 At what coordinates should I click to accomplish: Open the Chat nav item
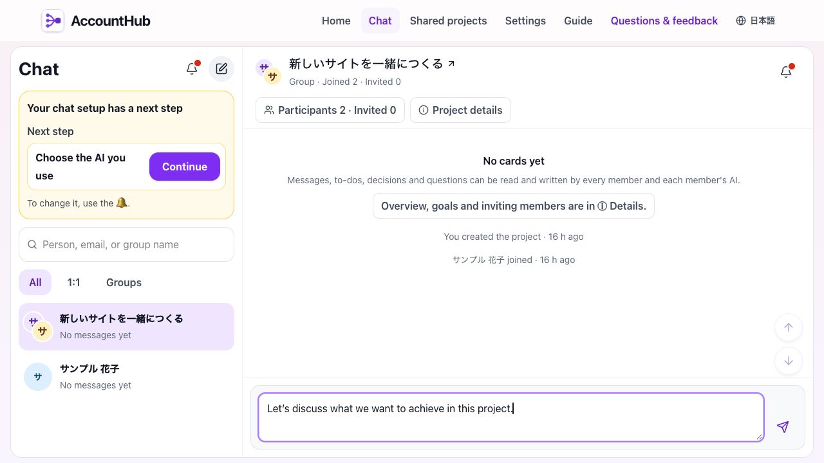click(380, 21)
